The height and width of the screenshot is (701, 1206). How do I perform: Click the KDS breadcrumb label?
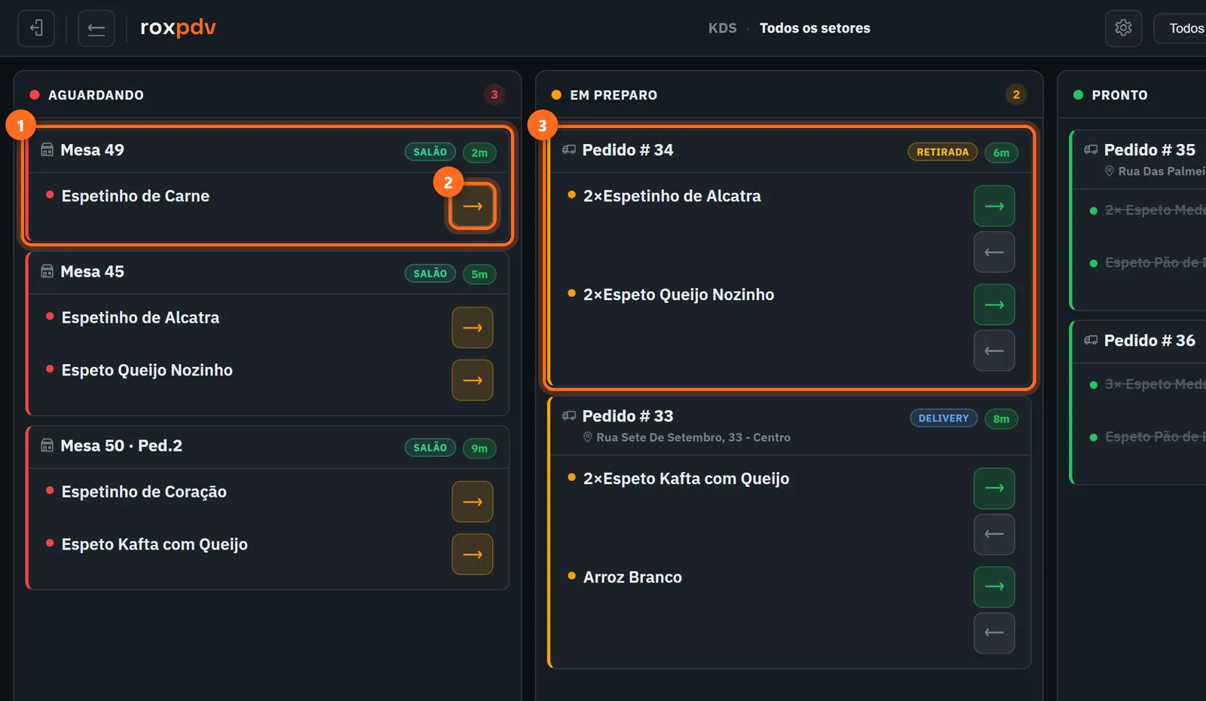pos(722,28)
